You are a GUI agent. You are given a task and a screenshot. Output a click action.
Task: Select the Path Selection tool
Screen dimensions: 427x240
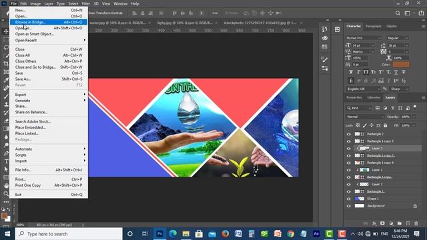[6, 169]
